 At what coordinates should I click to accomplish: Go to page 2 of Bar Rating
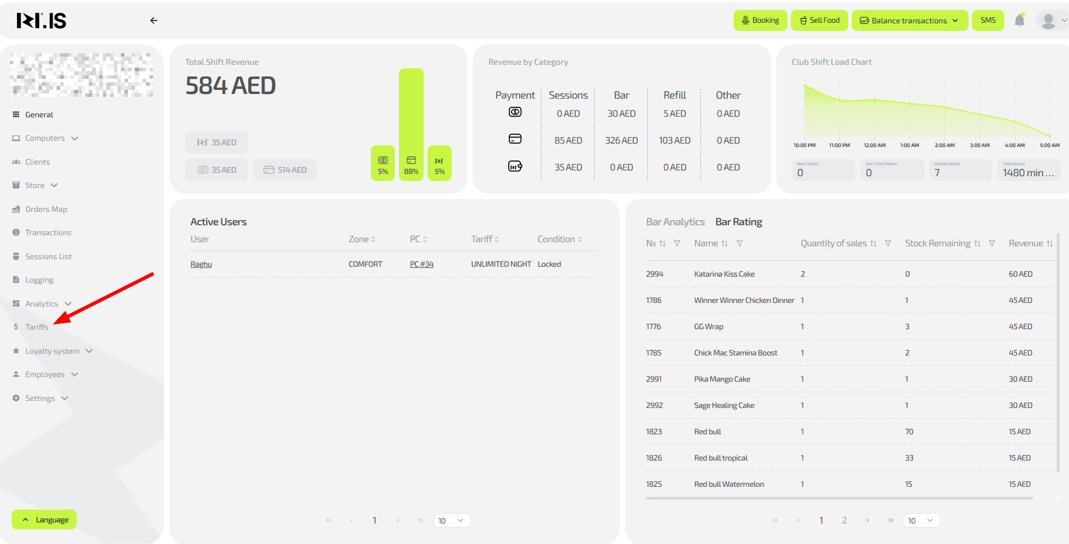coord(844,520)
